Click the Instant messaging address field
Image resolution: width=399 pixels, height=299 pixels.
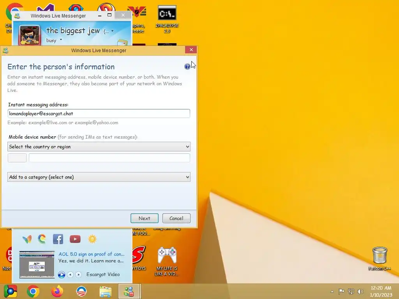(x=99, y=113)
